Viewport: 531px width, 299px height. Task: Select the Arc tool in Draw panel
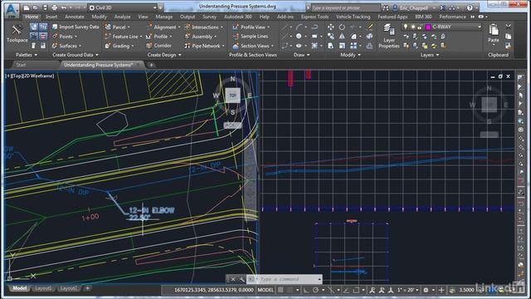click(x=300, y=27)
